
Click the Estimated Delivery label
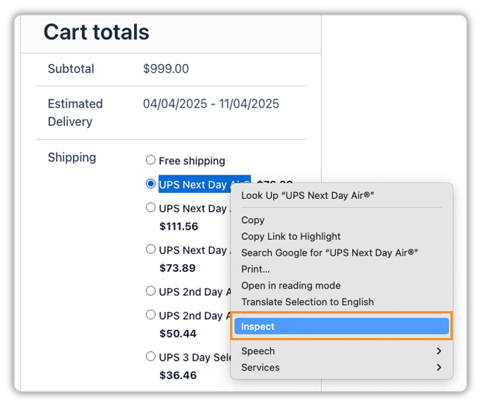tap(75, 113)
